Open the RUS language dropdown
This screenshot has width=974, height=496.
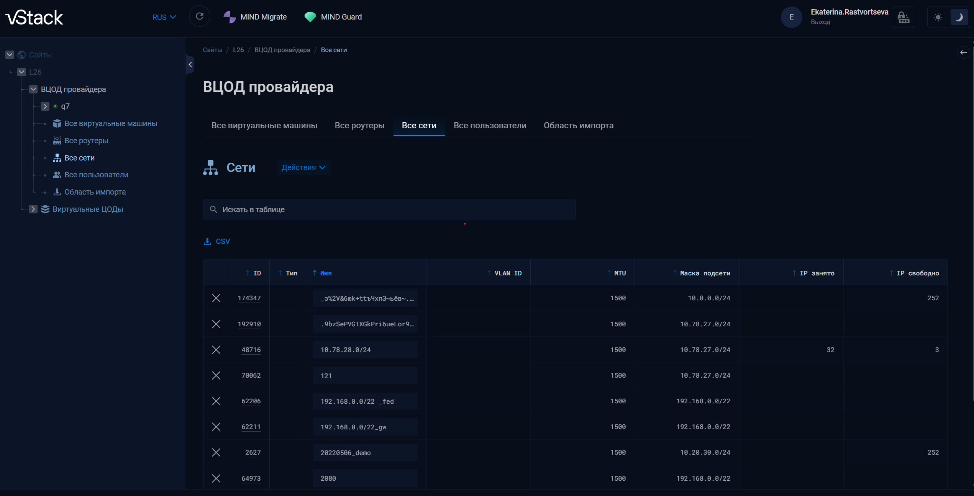click(164, 17)
